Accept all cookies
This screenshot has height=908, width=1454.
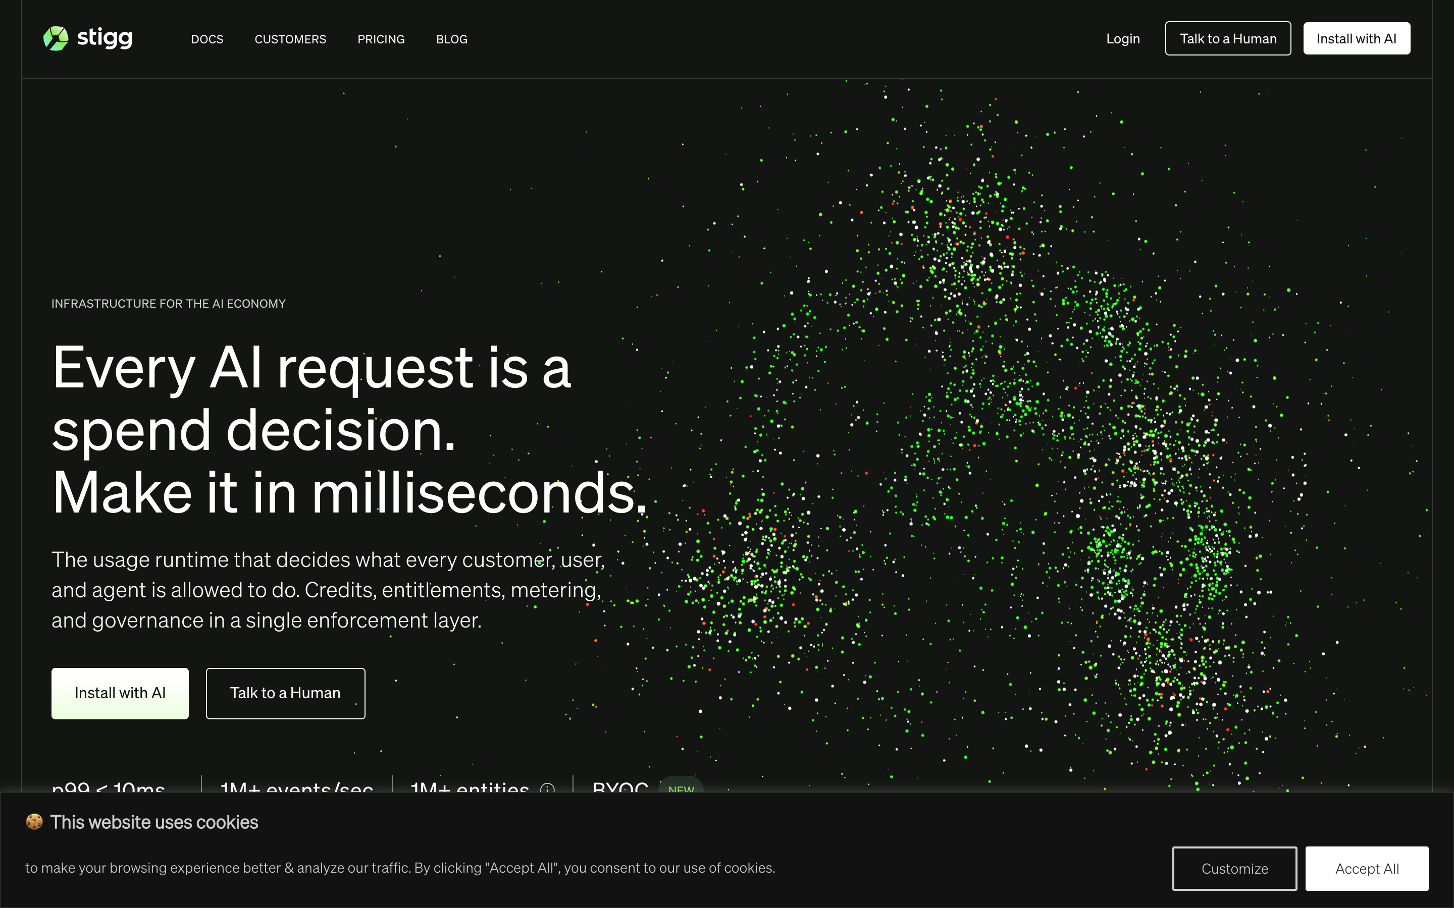(x=1367, y=868)
